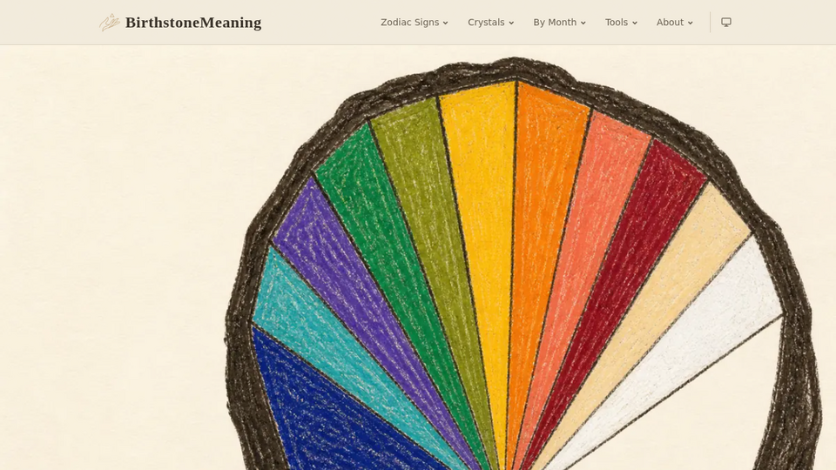
Task: Toggle the display theme monitor icon
Action: (x=726, y=22)
